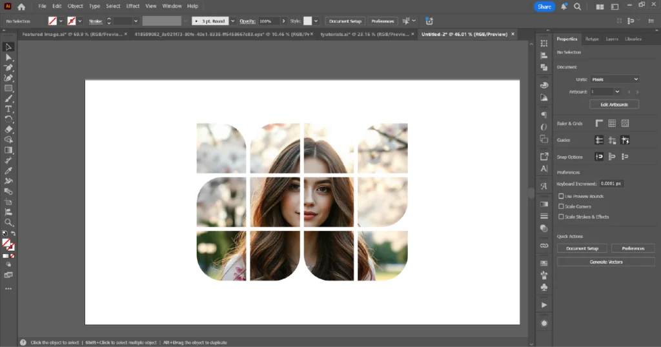The image size is (661, 347).
Task: Open the Object menu
Action: click(x=75, y=6)
